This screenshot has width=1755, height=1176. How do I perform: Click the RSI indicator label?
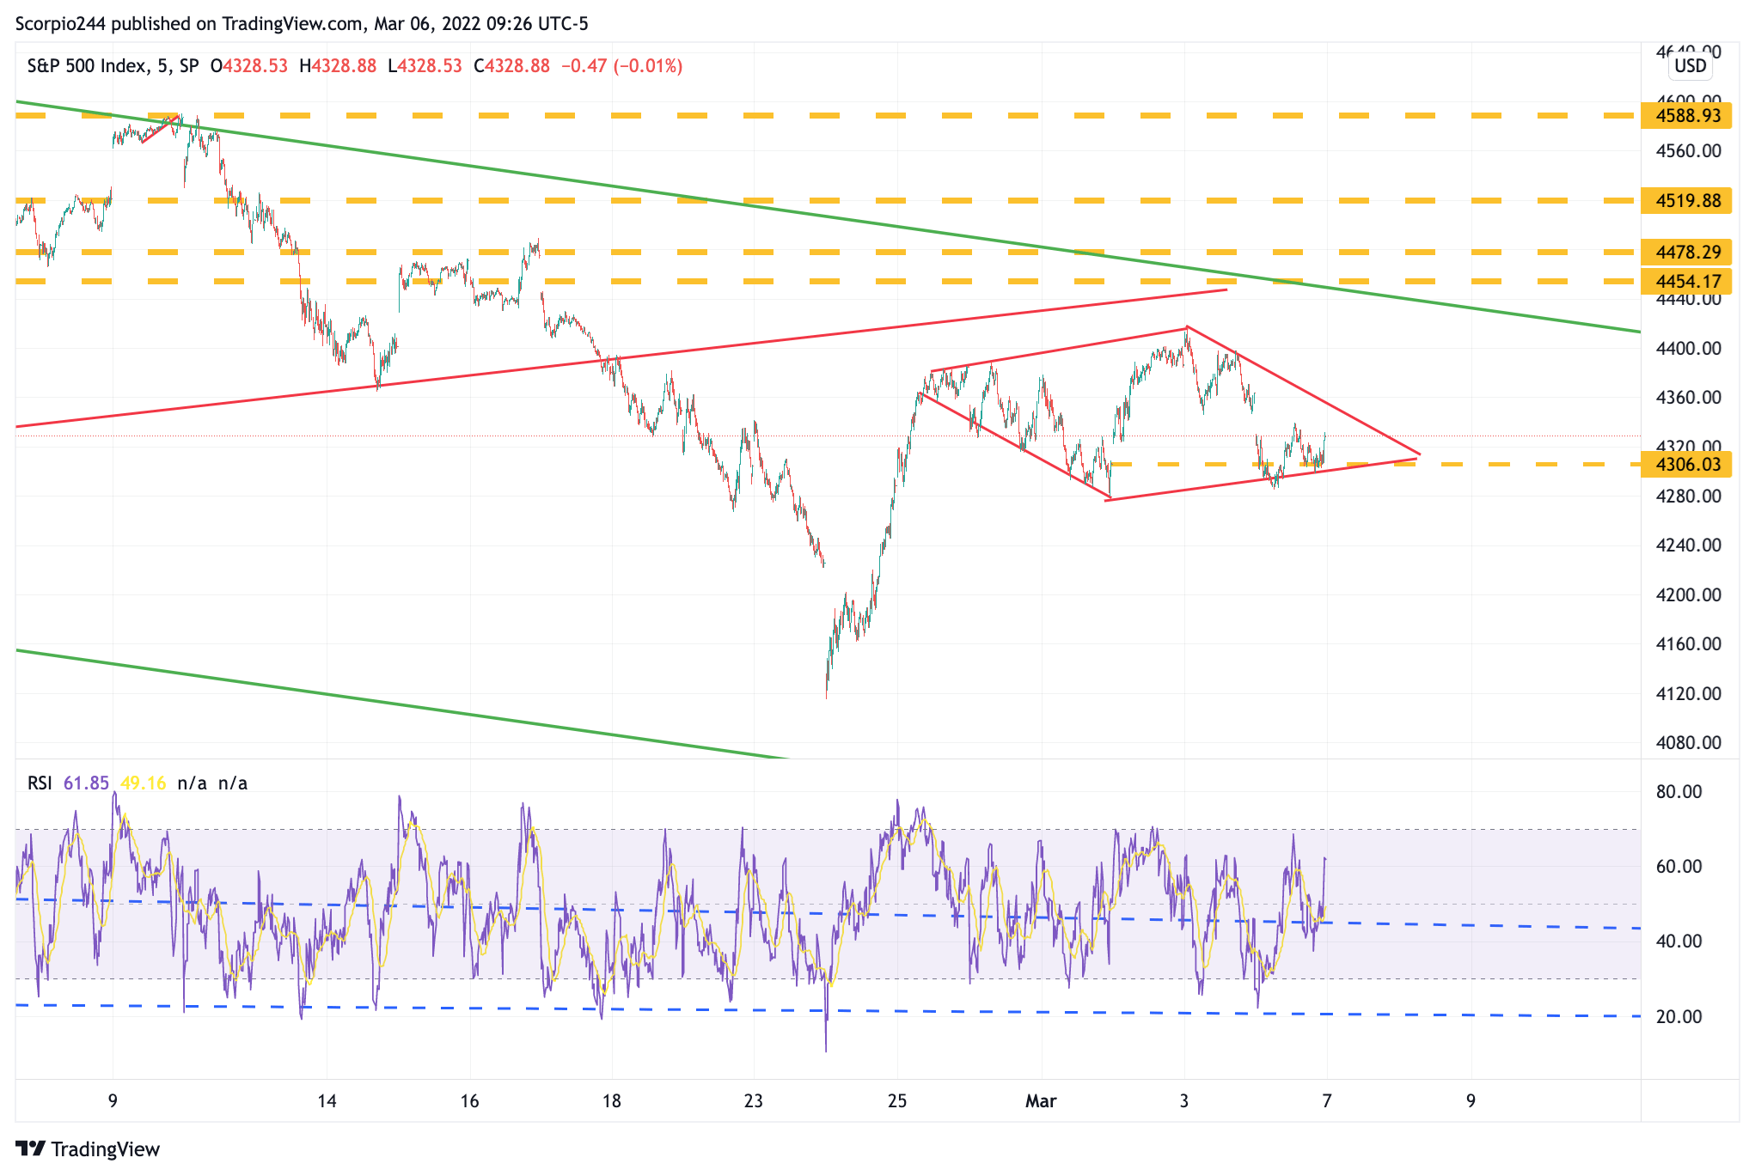tap(40, 783)
